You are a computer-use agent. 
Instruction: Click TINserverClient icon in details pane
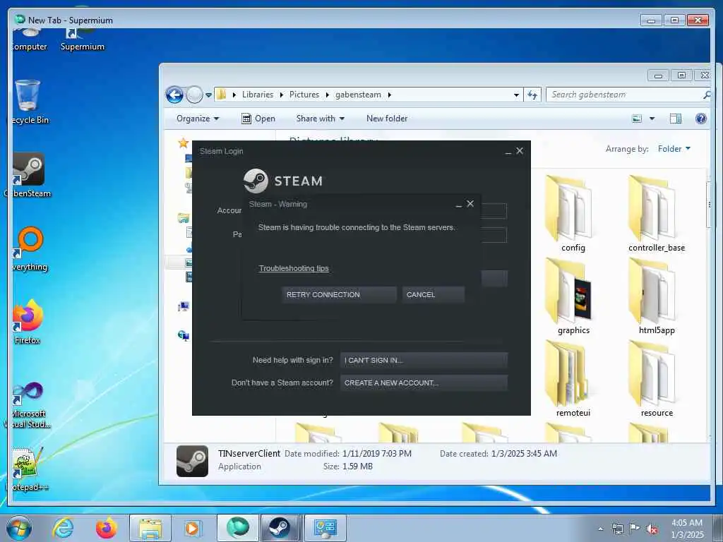[x=192, y=461]
